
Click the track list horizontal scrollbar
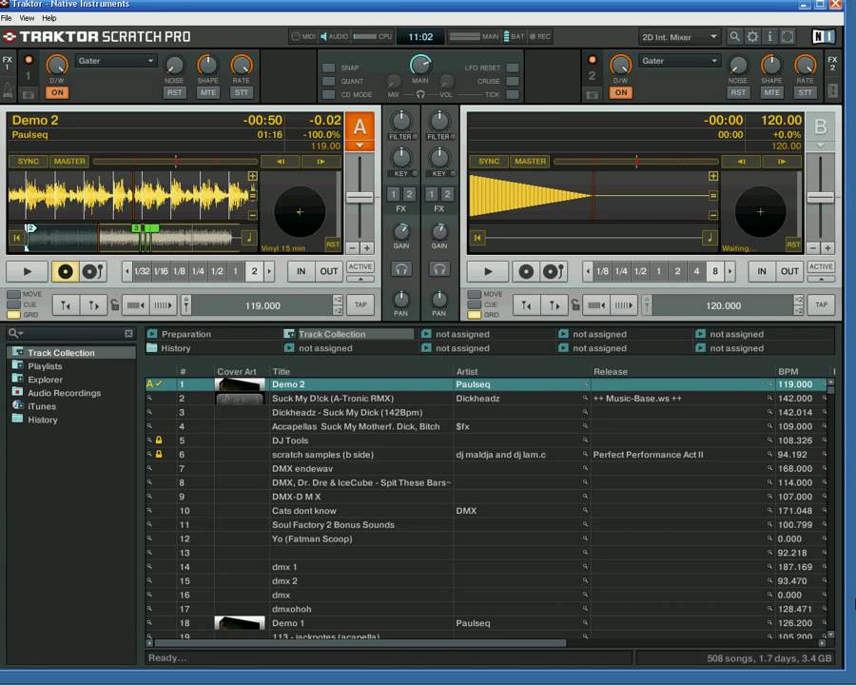click(360, 643)
